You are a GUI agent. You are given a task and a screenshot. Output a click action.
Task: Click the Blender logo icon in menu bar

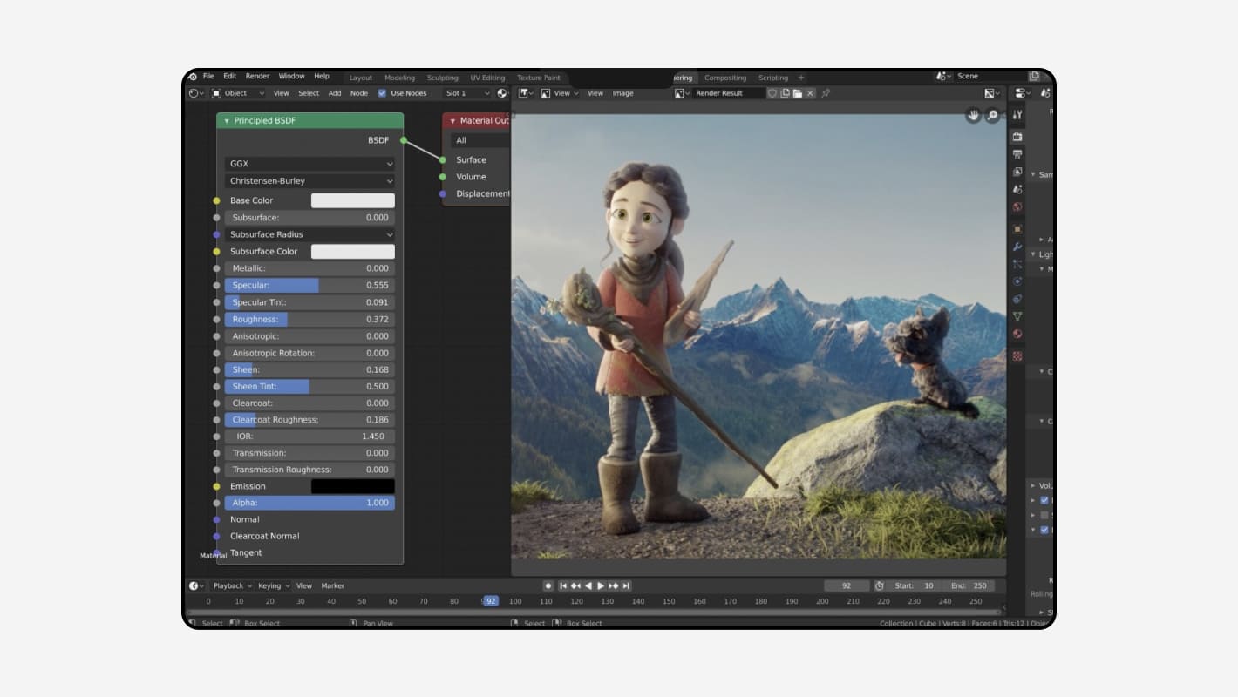[x=193, y=77]
